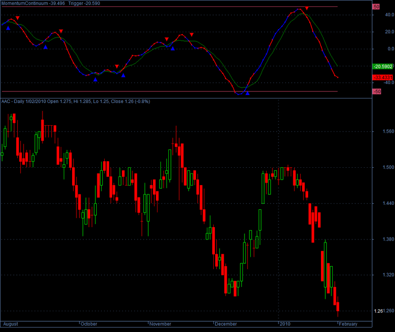Click the AAC - Daily chart title text
The height and width of the screenshot is (332, 395).
[x=76, y=101]
